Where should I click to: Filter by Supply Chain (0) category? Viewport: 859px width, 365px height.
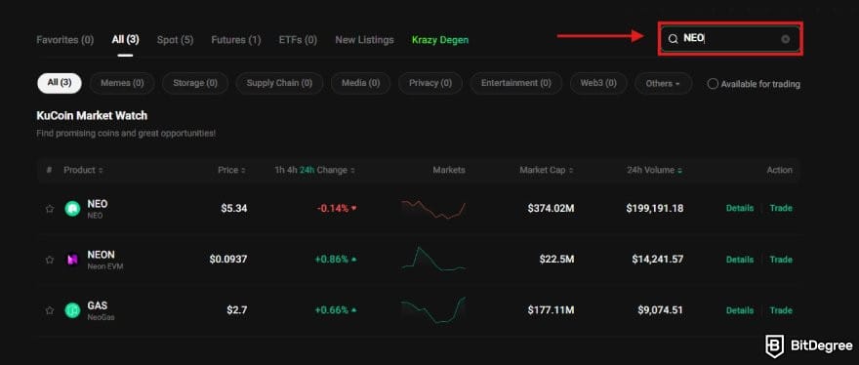click(279, 83)
